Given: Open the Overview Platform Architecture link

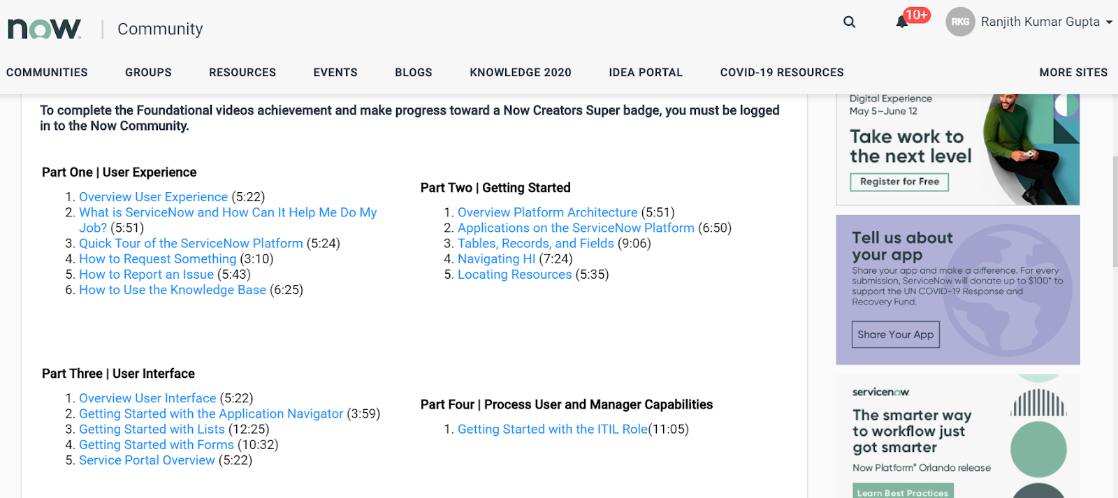Looking at the screenshot, I should pyautogui.click(x=547, y=212).
